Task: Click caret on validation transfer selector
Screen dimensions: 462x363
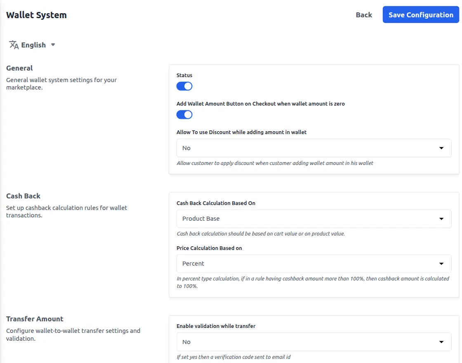Action: click(x=442, y=342)
